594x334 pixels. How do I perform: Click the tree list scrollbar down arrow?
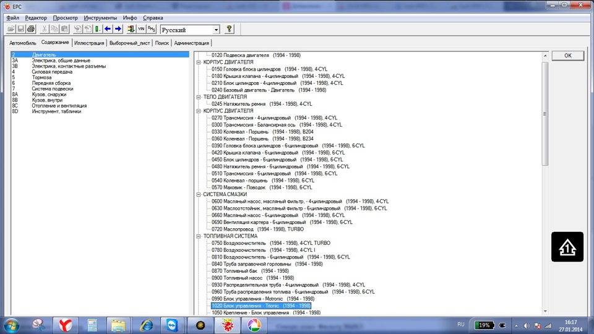click(x=545, y=311)
